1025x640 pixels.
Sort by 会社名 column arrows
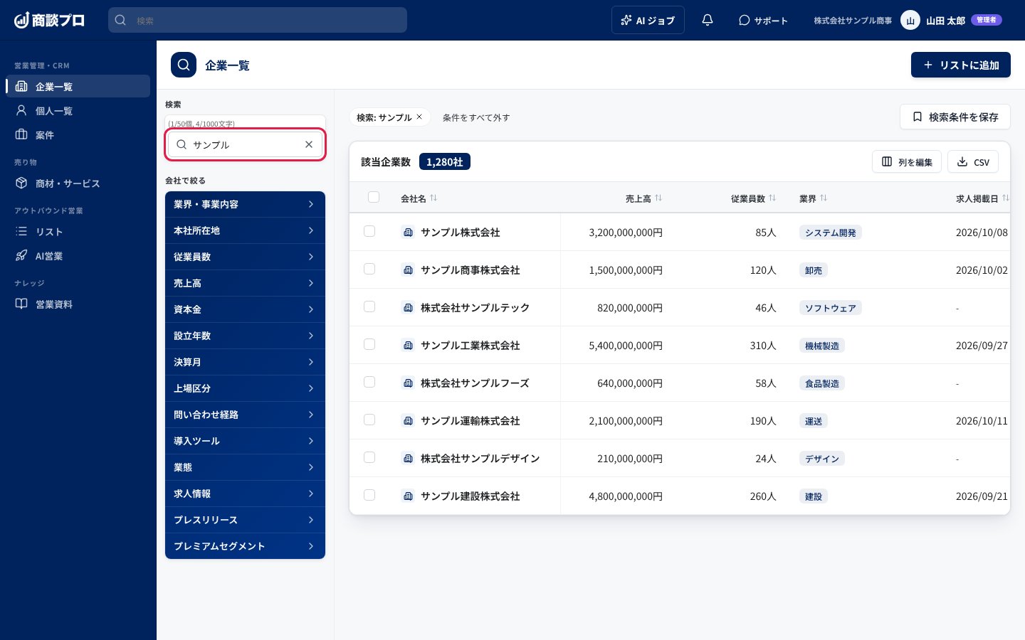click(433, 198)
